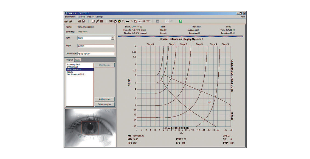Image resolution: width=310 pixels, height=159 pixels.
Task: Click the red window chart icon
Action: 136,21
